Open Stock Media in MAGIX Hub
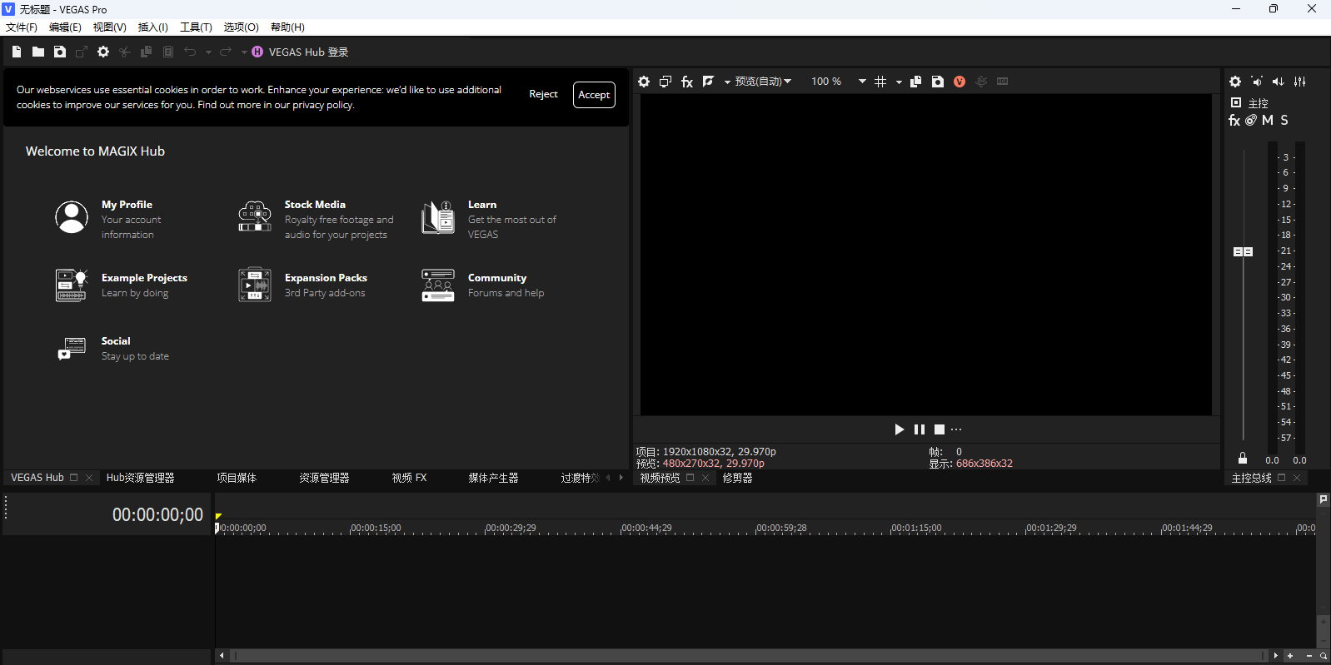This screenshot has width=1331, height=665. 317,219
